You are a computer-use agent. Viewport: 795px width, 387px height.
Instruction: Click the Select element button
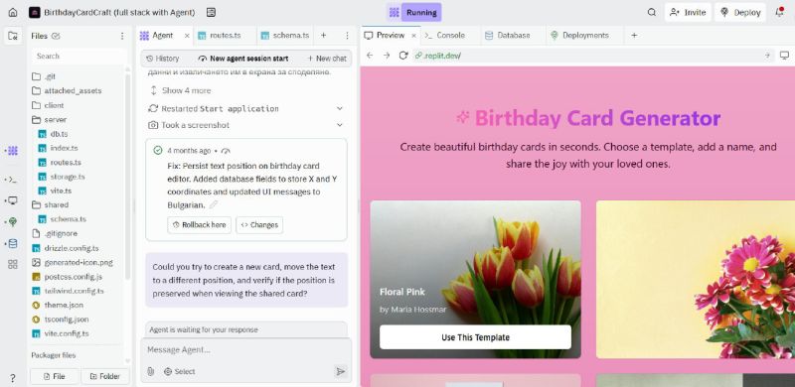[x=180, y=371]
